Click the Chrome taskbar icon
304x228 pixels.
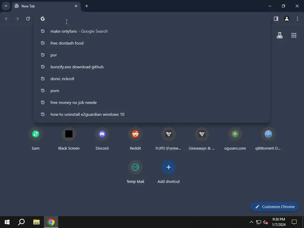click(51, 222)
